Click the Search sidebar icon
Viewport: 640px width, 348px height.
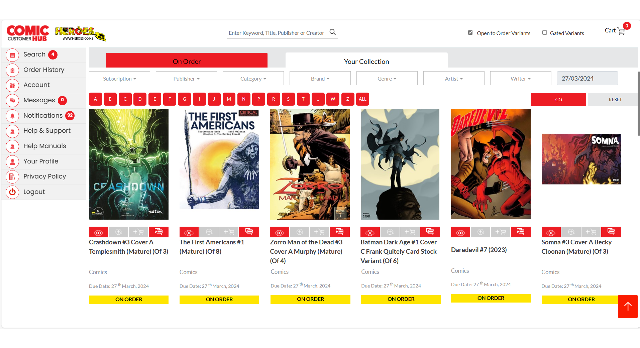point(12,55)
